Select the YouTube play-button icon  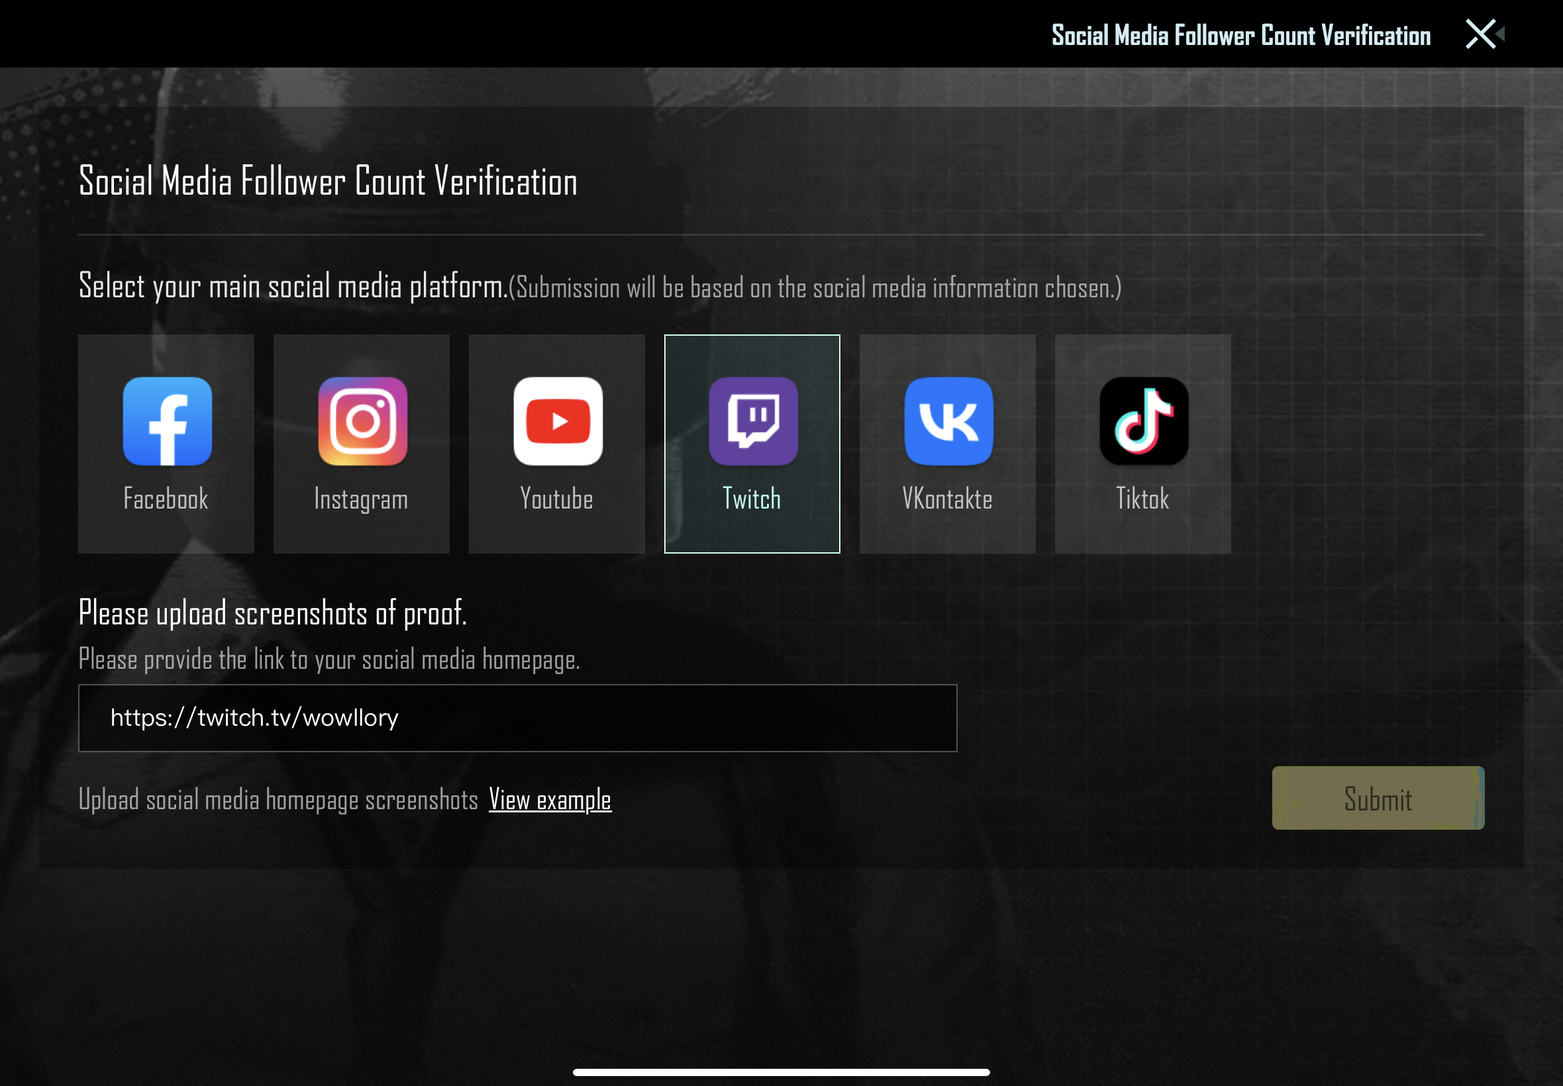[558, 421]
